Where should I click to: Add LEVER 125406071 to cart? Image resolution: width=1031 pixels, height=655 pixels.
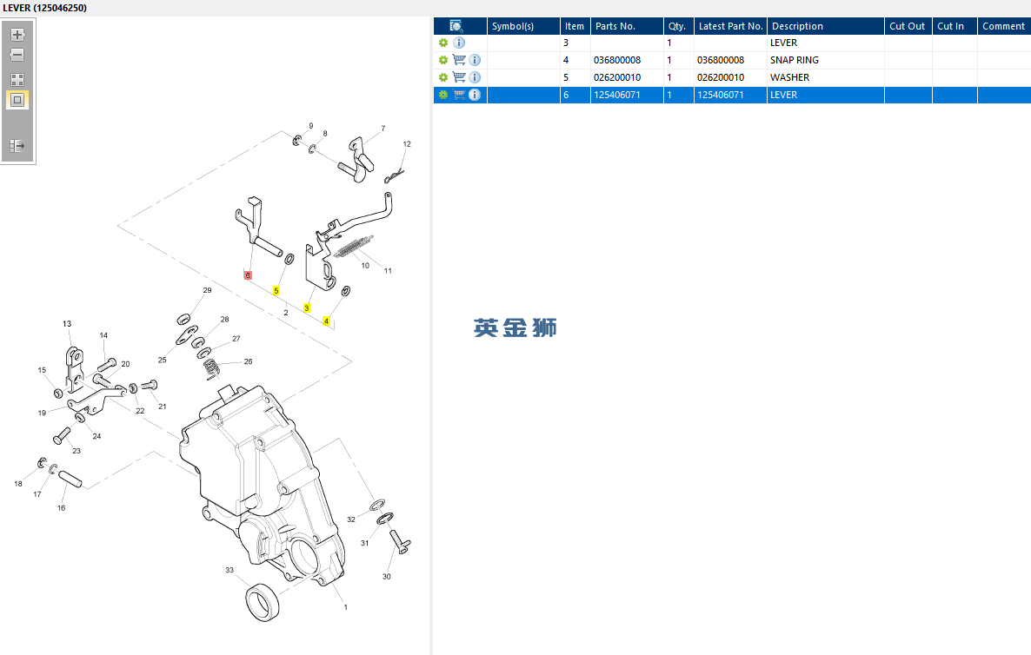(459, 95)
